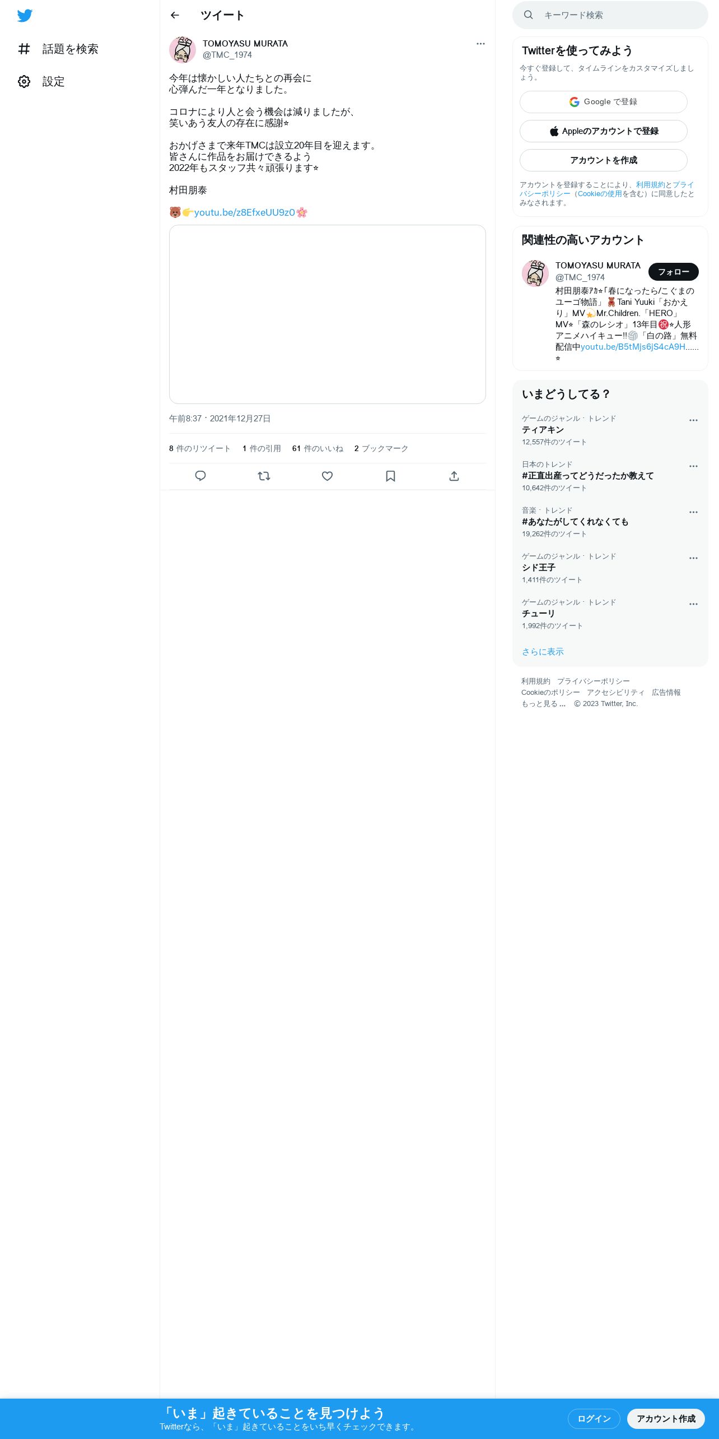Open youtu.be/z8EfxeUU9z0 link in tweet
Screen dimensions: 719x1439
(x=244, y=212)
